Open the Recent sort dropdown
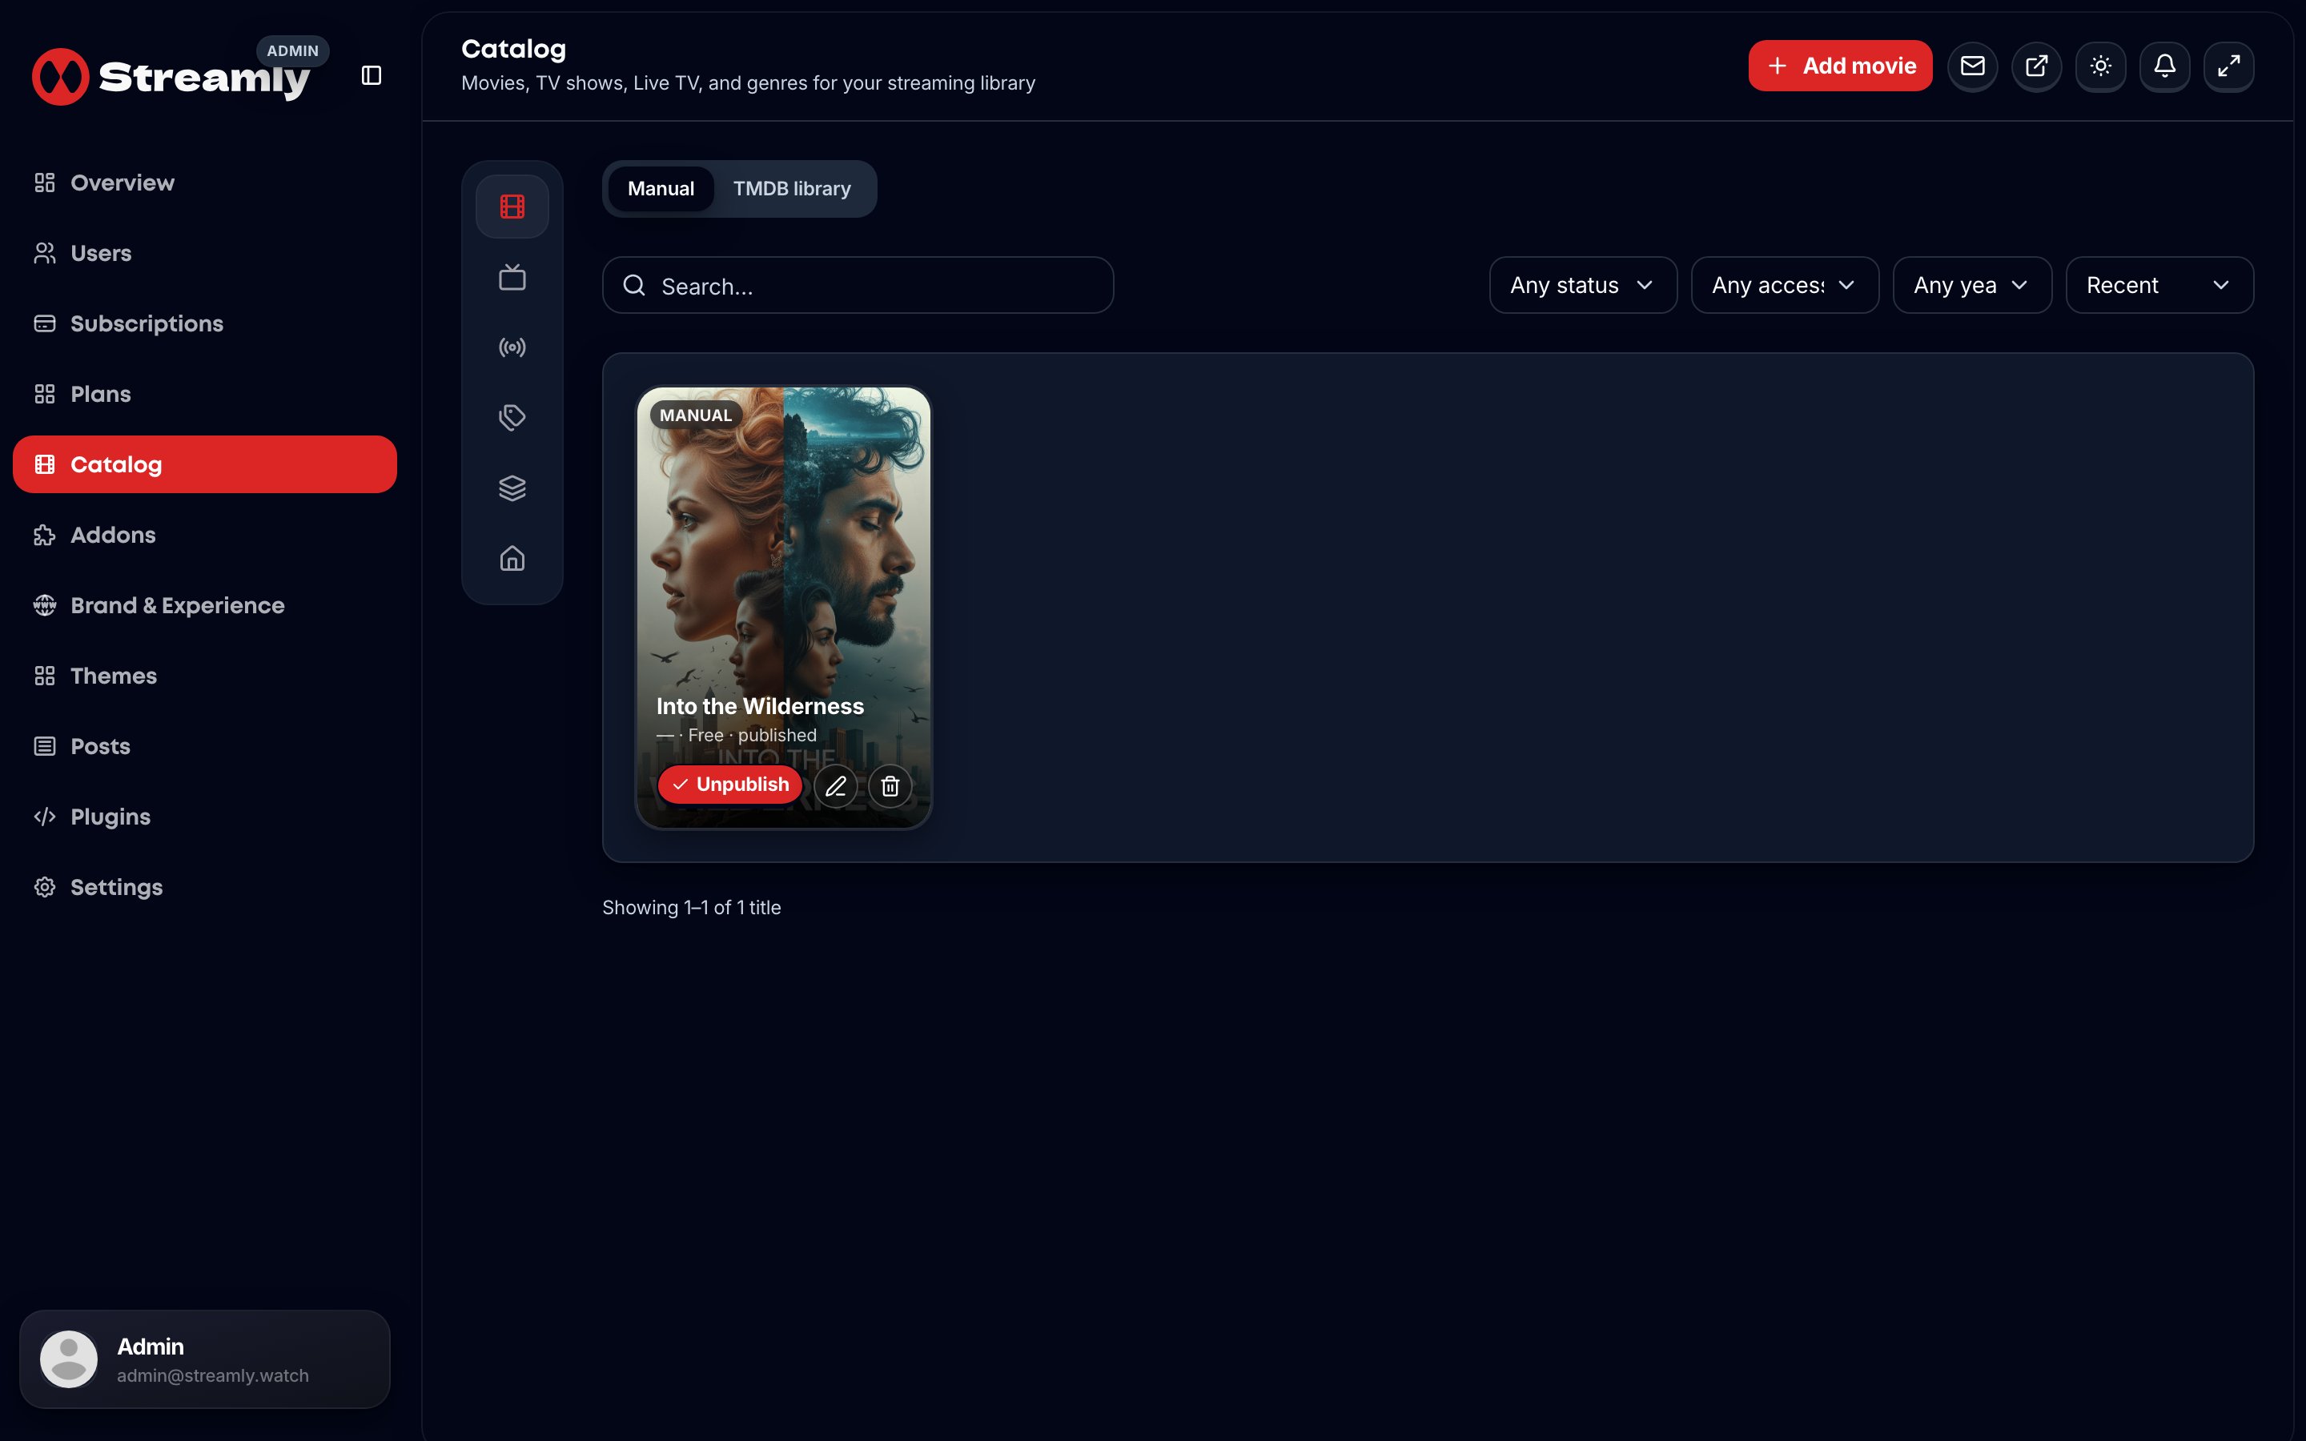Image resolution: width=2306 pixels, height=1441 pixels. (2159, 285)
